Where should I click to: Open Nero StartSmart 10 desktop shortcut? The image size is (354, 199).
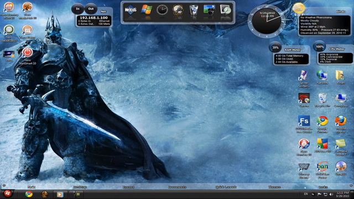27,55
